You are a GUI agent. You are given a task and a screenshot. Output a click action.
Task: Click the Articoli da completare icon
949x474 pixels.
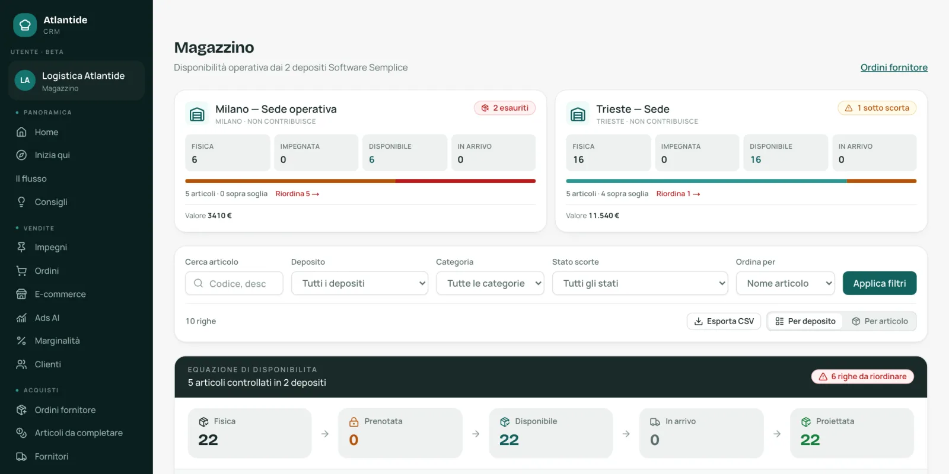click(x=21, y=433)
